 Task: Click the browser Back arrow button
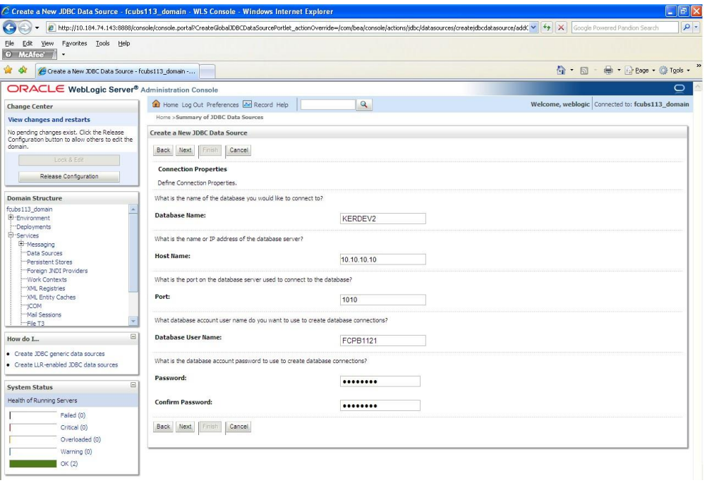[x=9, y=27]
